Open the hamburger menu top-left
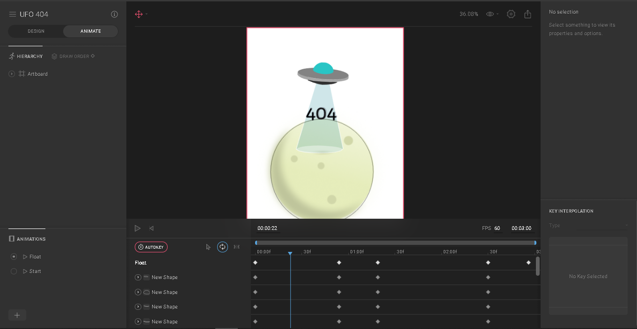Screen dimensions: 637x329 12,14
